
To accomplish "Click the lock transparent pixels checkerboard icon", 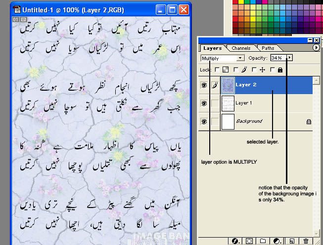I will pos(226,70).
